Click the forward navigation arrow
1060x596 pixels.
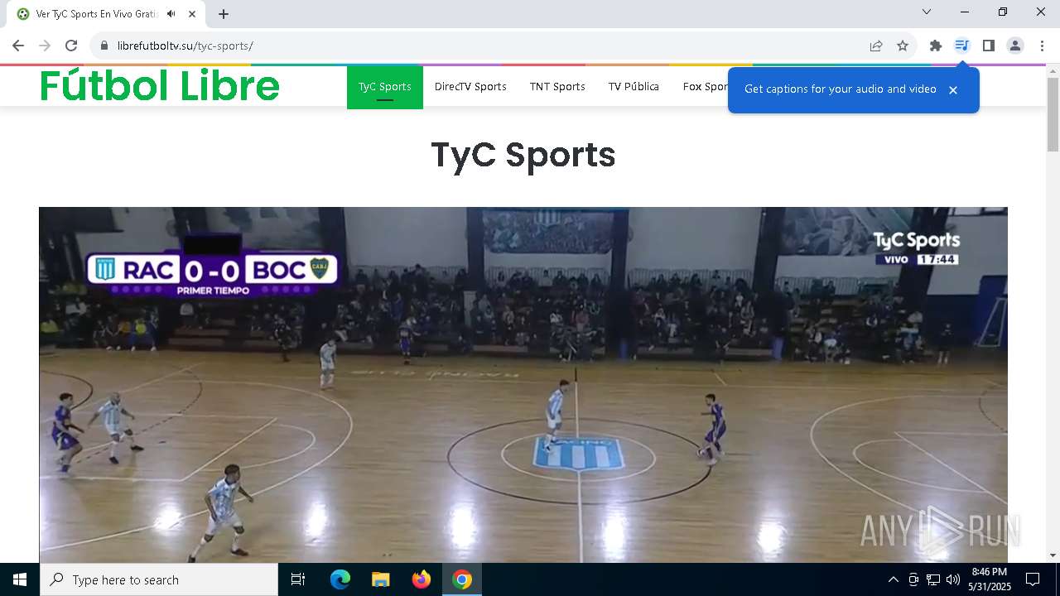(x=45, y=46)
